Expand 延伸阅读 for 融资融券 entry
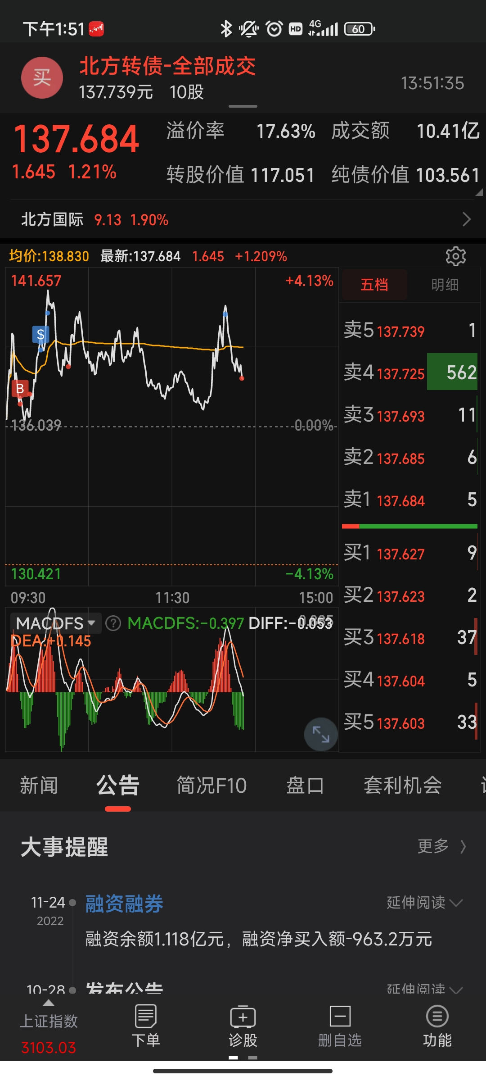 pyautogui.click(x=424, y=903)
